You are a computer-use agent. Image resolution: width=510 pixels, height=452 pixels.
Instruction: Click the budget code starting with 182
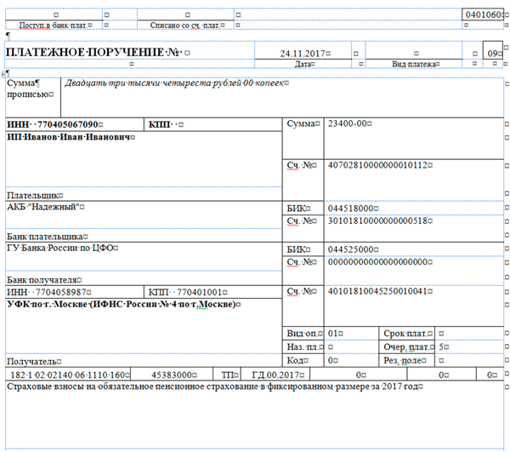pyautogui.click(x=70, y=375)
